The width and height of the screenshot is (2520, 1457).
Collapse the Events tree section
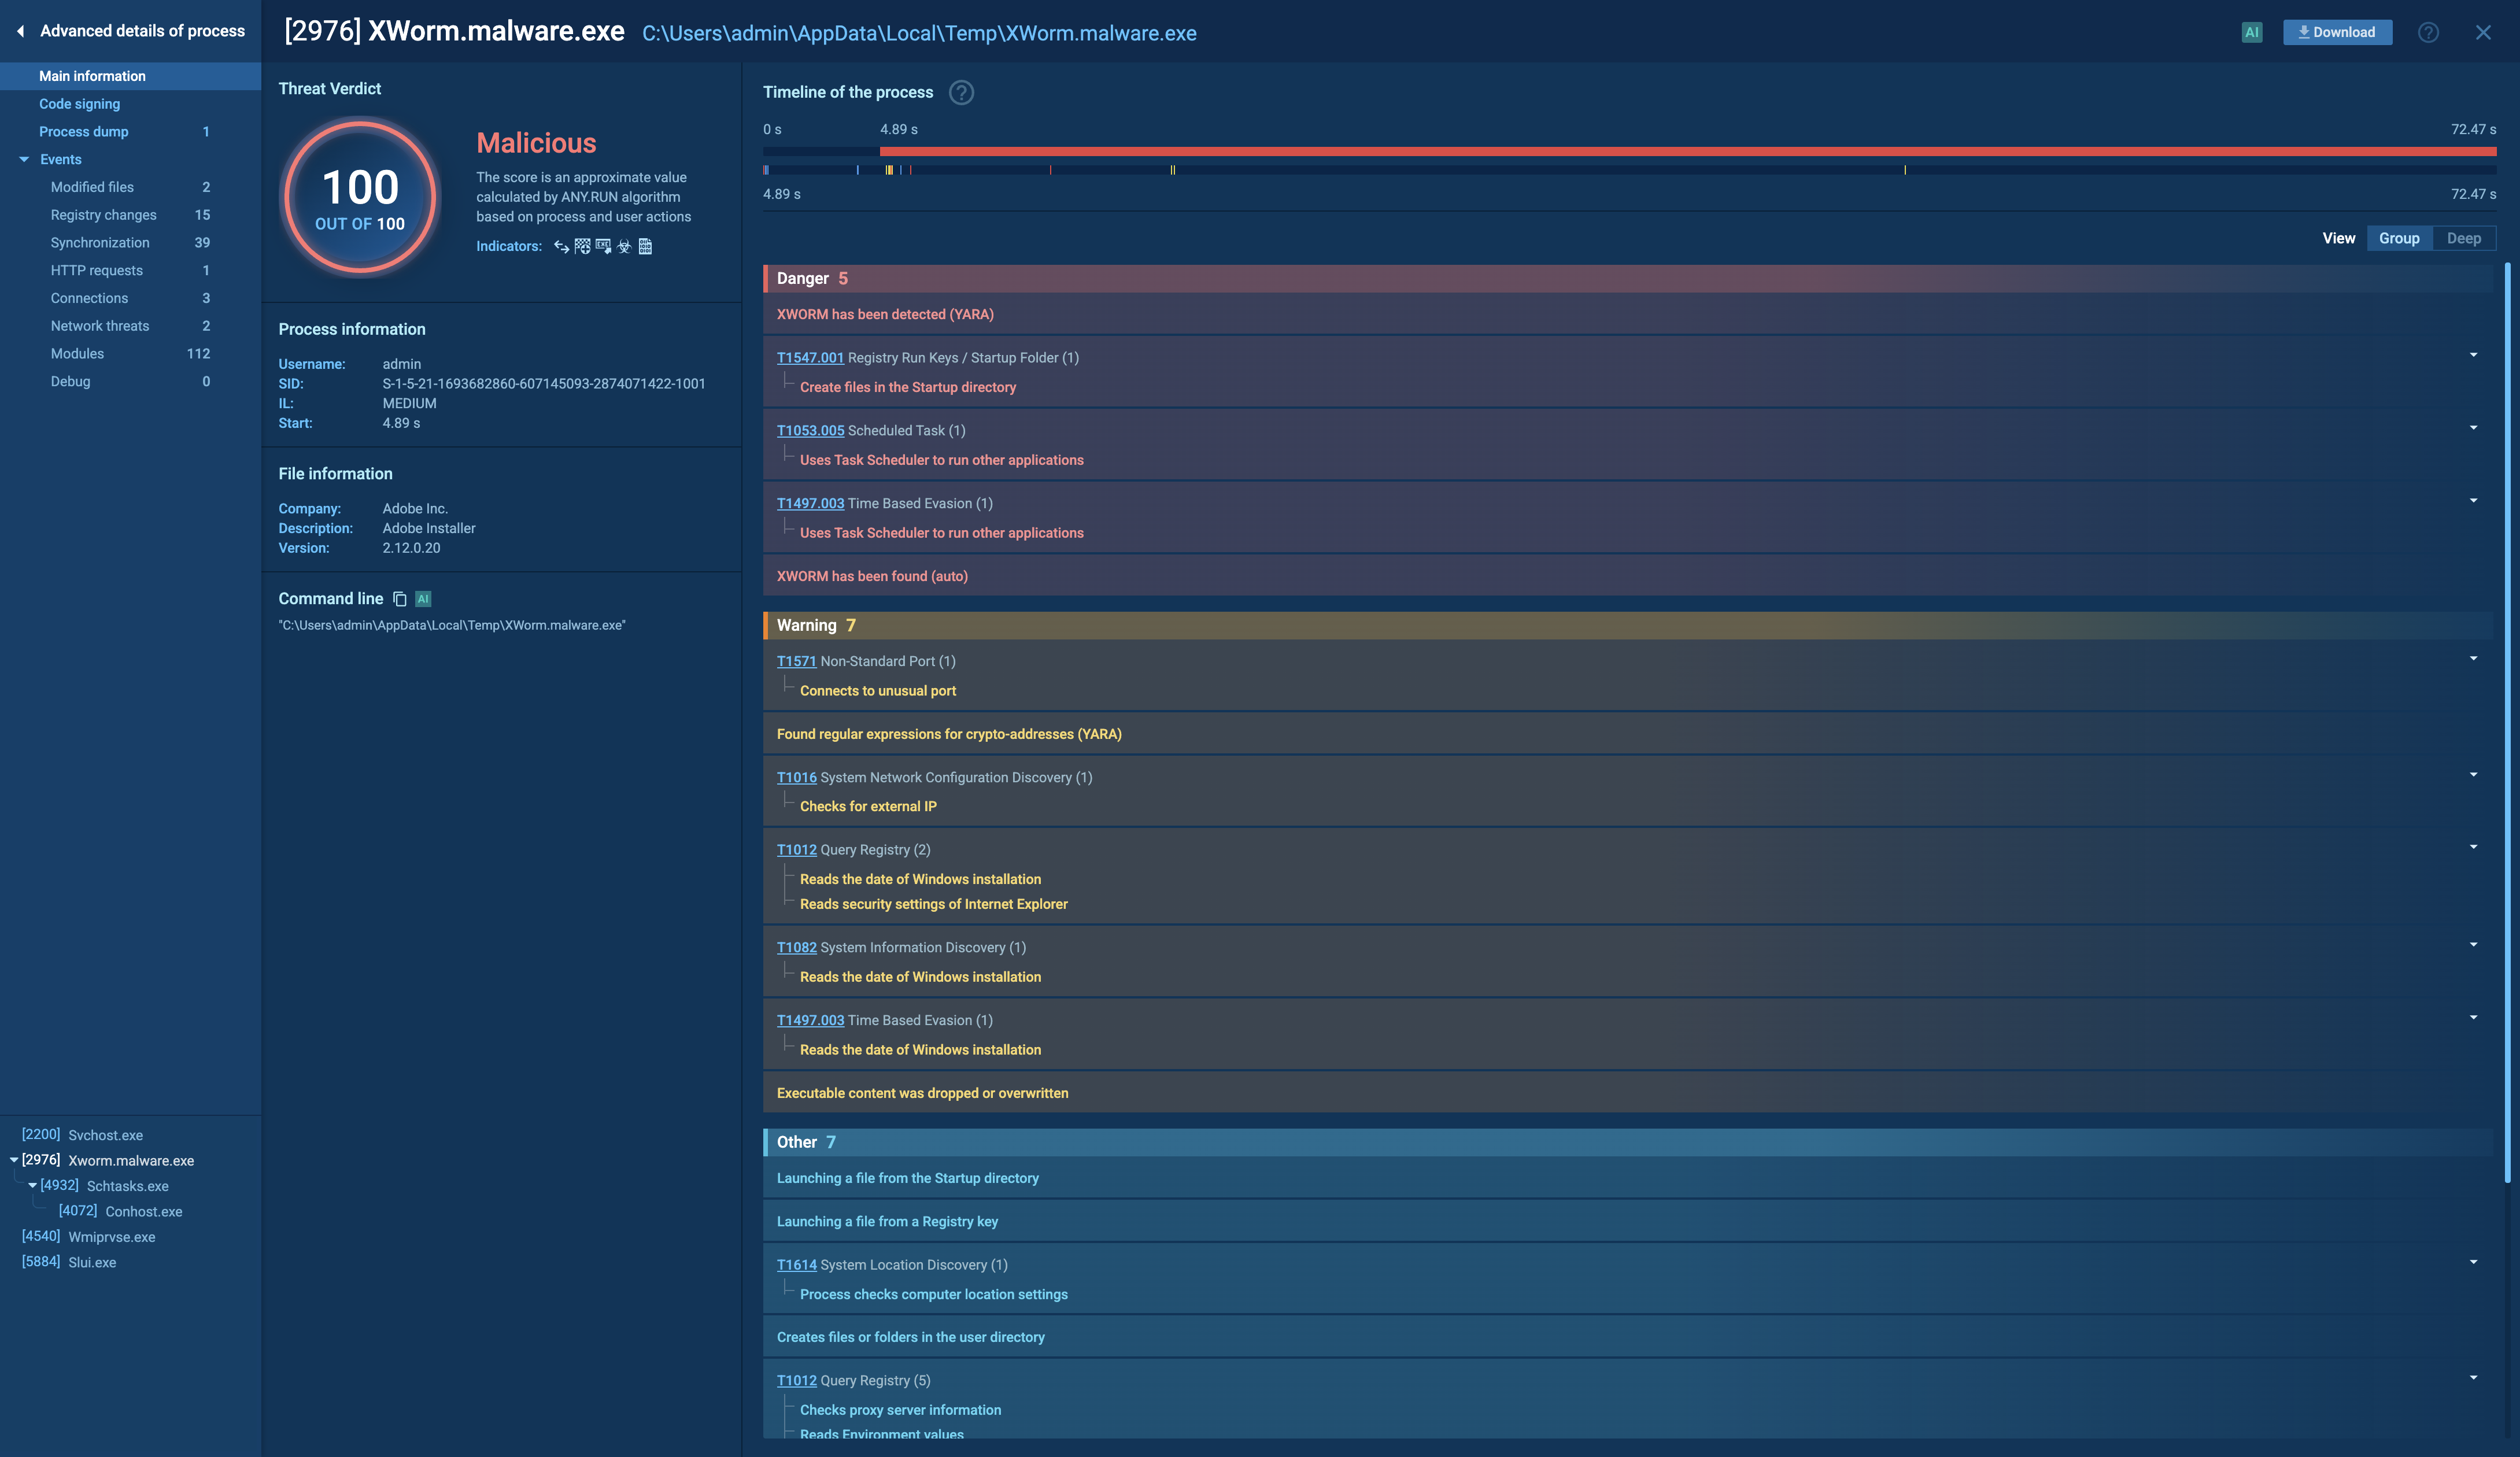click(x=24, y=159)
